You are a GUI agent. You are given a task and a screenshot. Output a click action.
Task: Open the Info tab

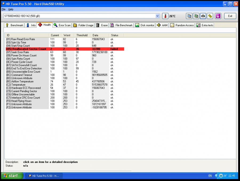31,25
